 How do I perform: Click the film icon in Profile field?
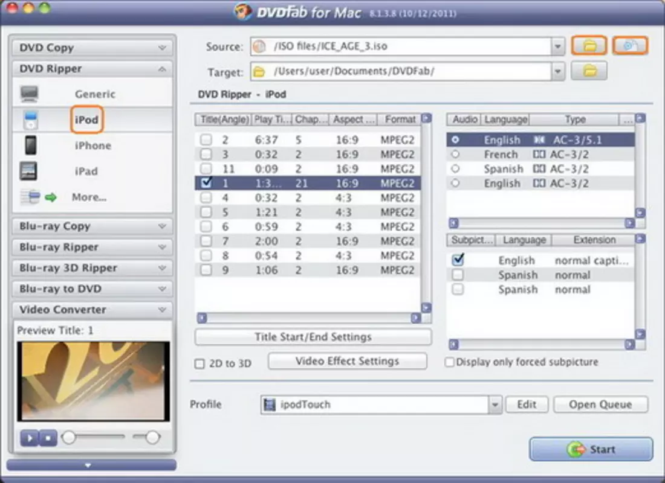click(269, 405)
